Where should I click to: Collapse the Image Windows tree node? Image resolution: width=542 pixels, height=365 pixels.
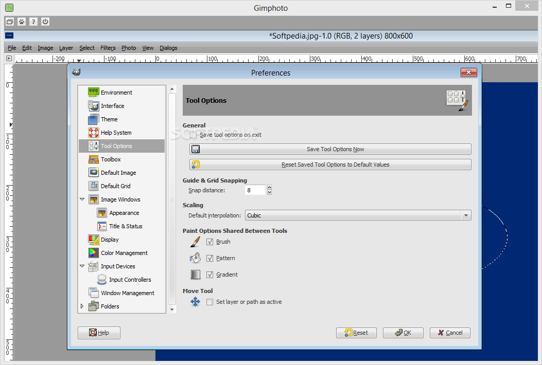point(82,199)
